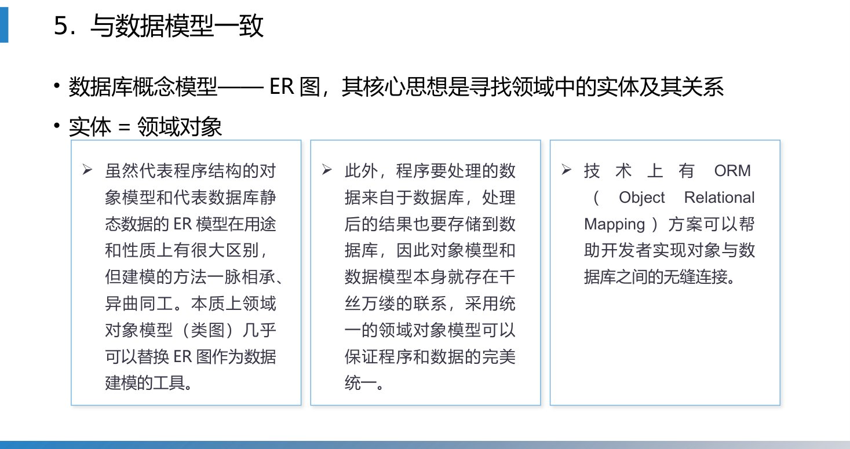This screenshot has height=449, width=850.
Task: Click the word "Mapping" in the third box
Action: point(614,224)
